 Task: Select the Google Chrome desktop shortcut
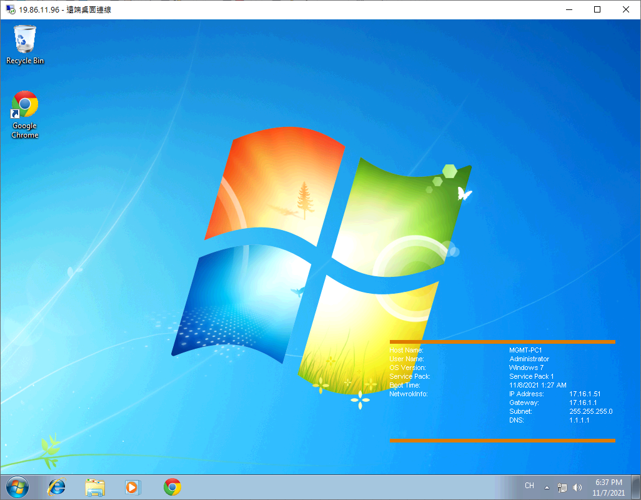[25, 105]
